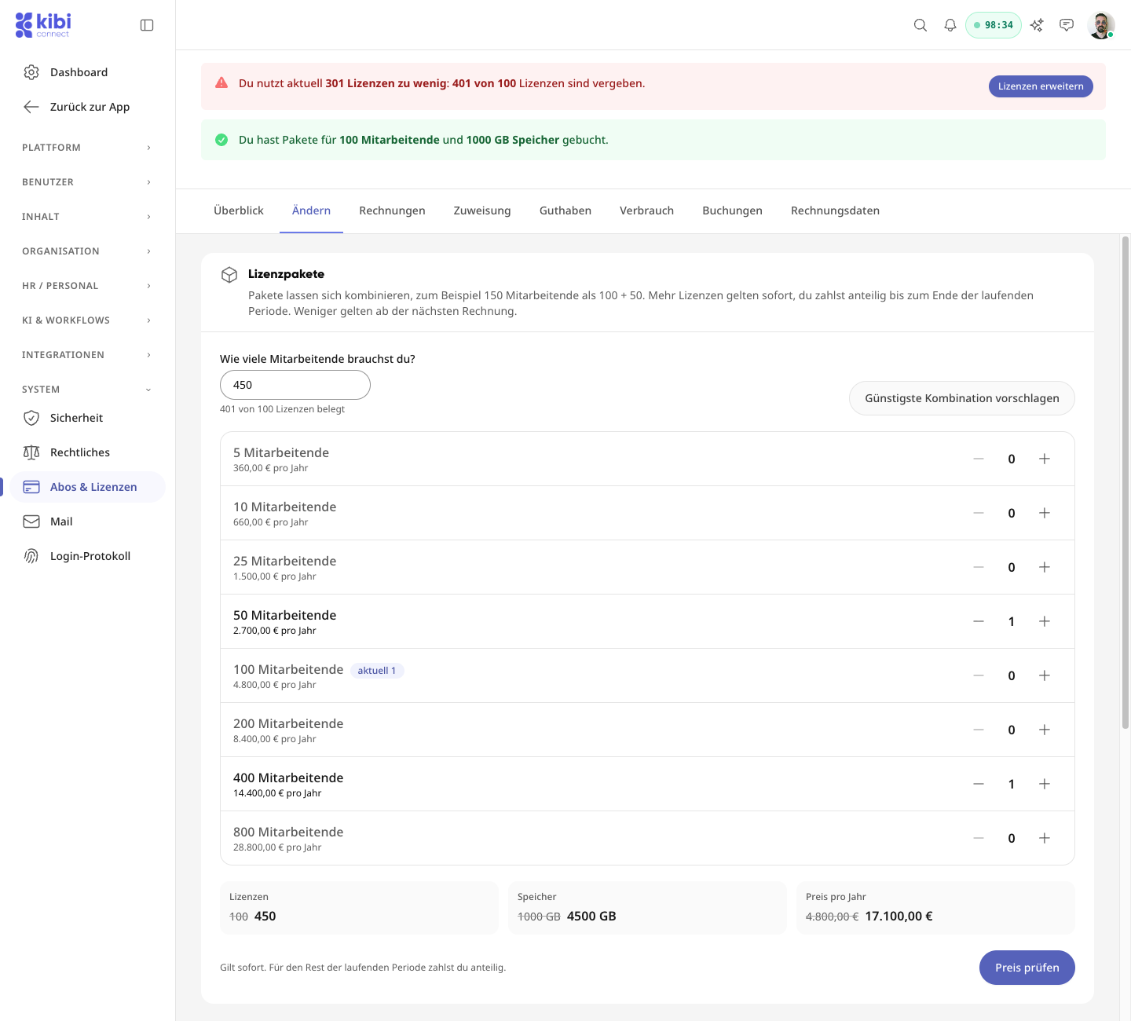Increase the 800 Mitarbeitende package count
Screen dimensions: 1131x1021
(x=1045, y=838)
